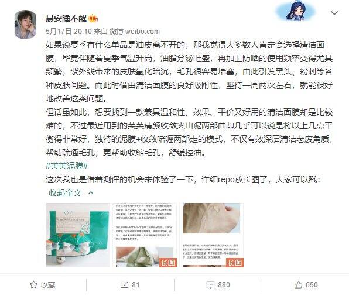Click the 收藏 favorite button text
Screen dimensions: 349x295
[48, 285]
